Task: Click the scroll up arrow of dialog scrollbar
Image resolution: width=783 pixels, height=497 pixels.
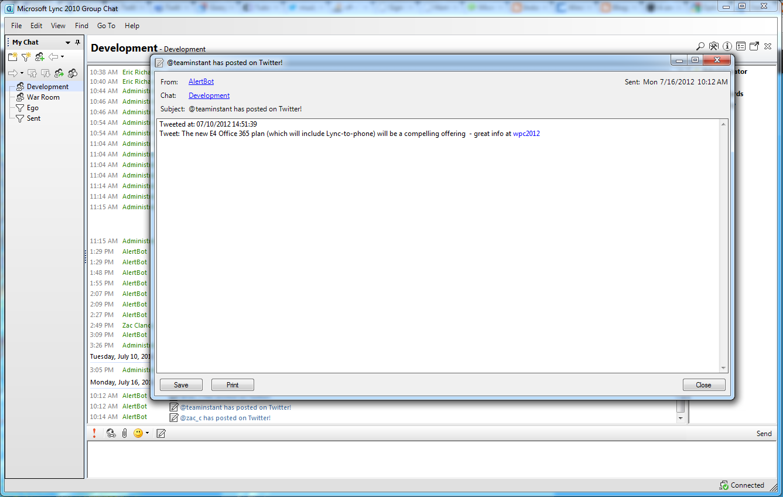Action: (723, 124)
